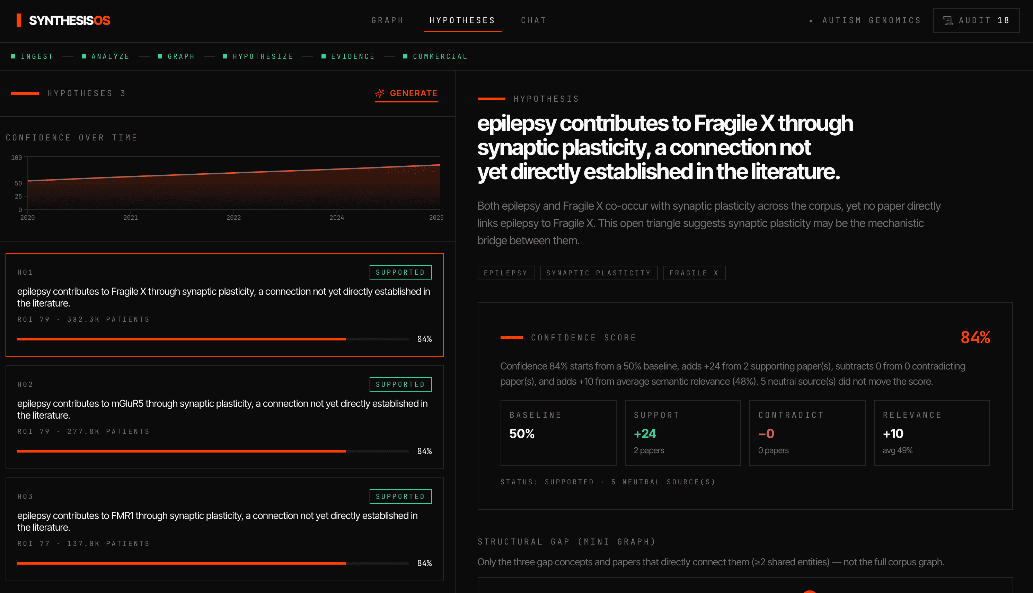Select hypothesis card H02 about mGluR5

pos(224,417)
